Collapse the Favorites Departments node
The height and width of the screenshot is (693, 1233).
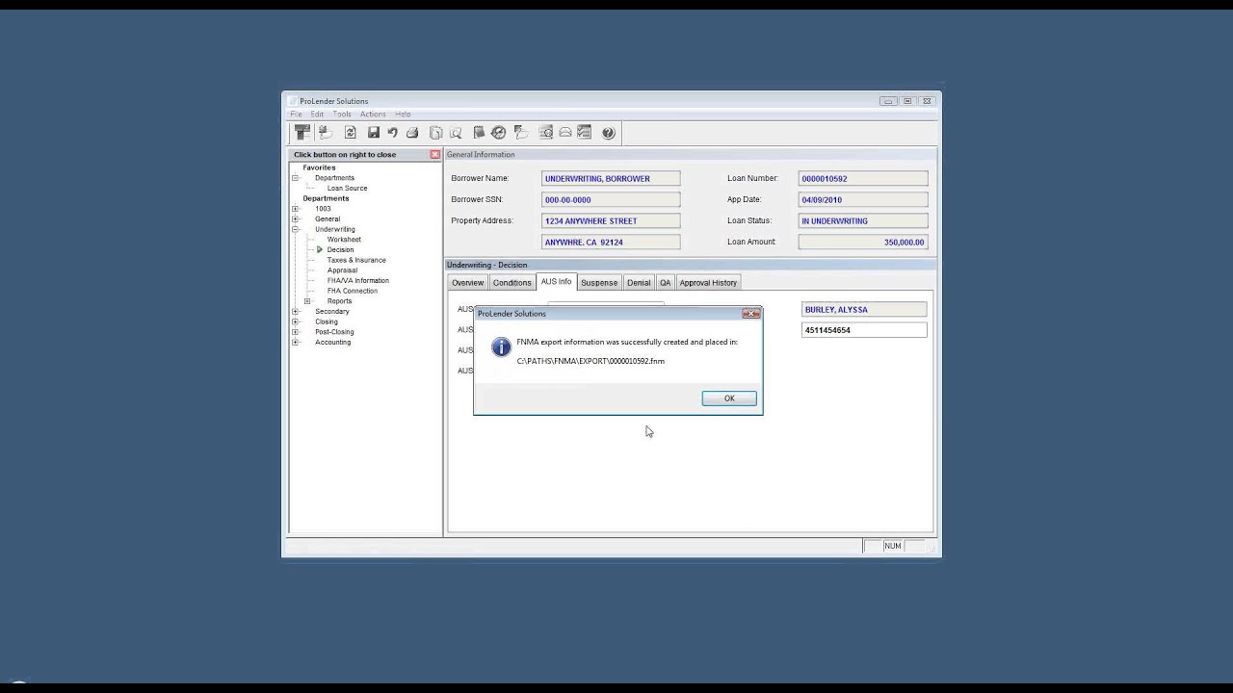pos(296,178)
